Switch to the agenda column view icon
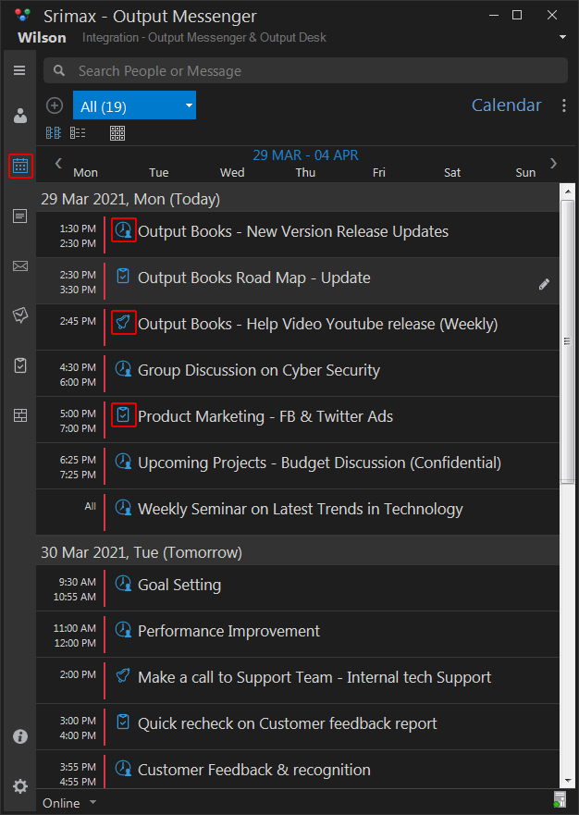Viewport: 579px width, 815px height. (54, 133)
